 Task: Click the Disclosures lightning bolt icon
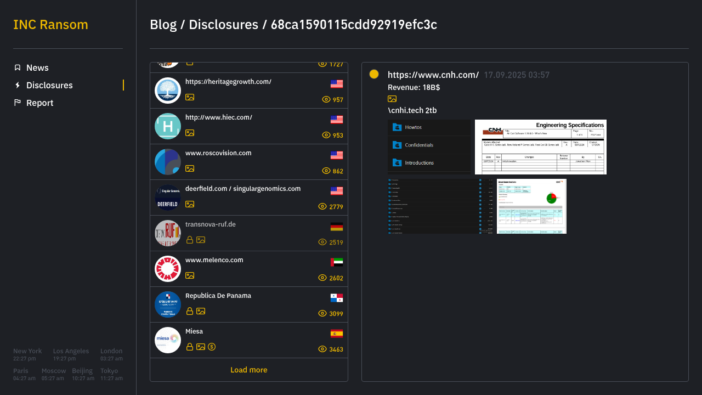click(x=18, y=85)
